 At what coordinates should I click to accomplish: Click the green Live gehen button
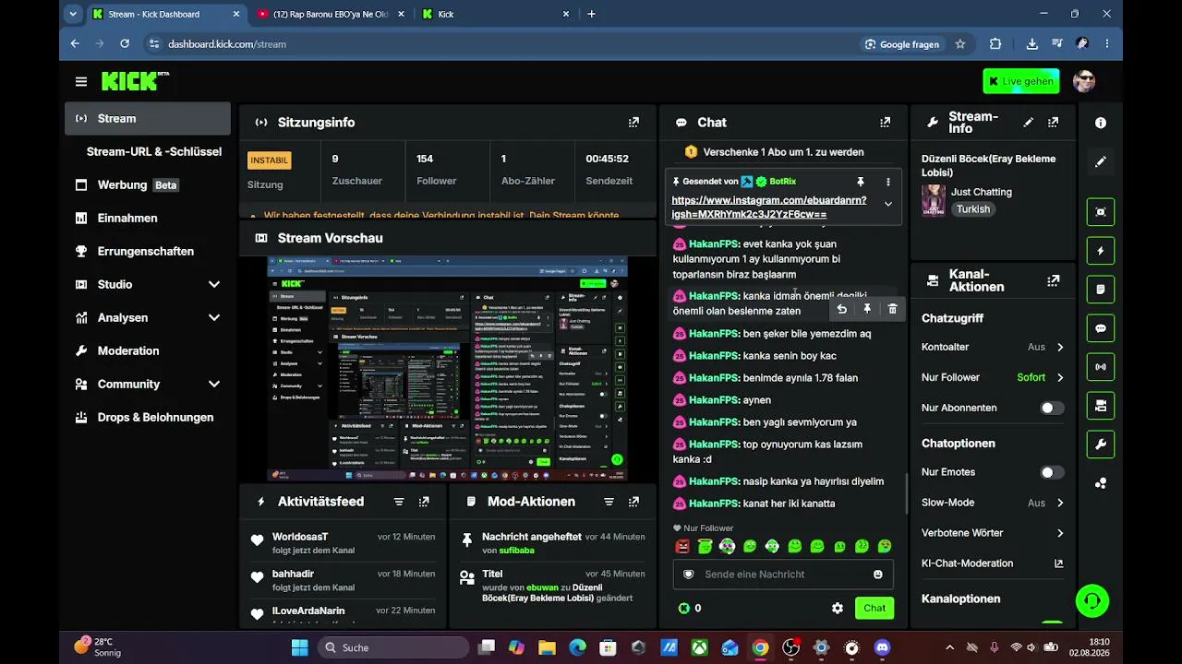1020,81
